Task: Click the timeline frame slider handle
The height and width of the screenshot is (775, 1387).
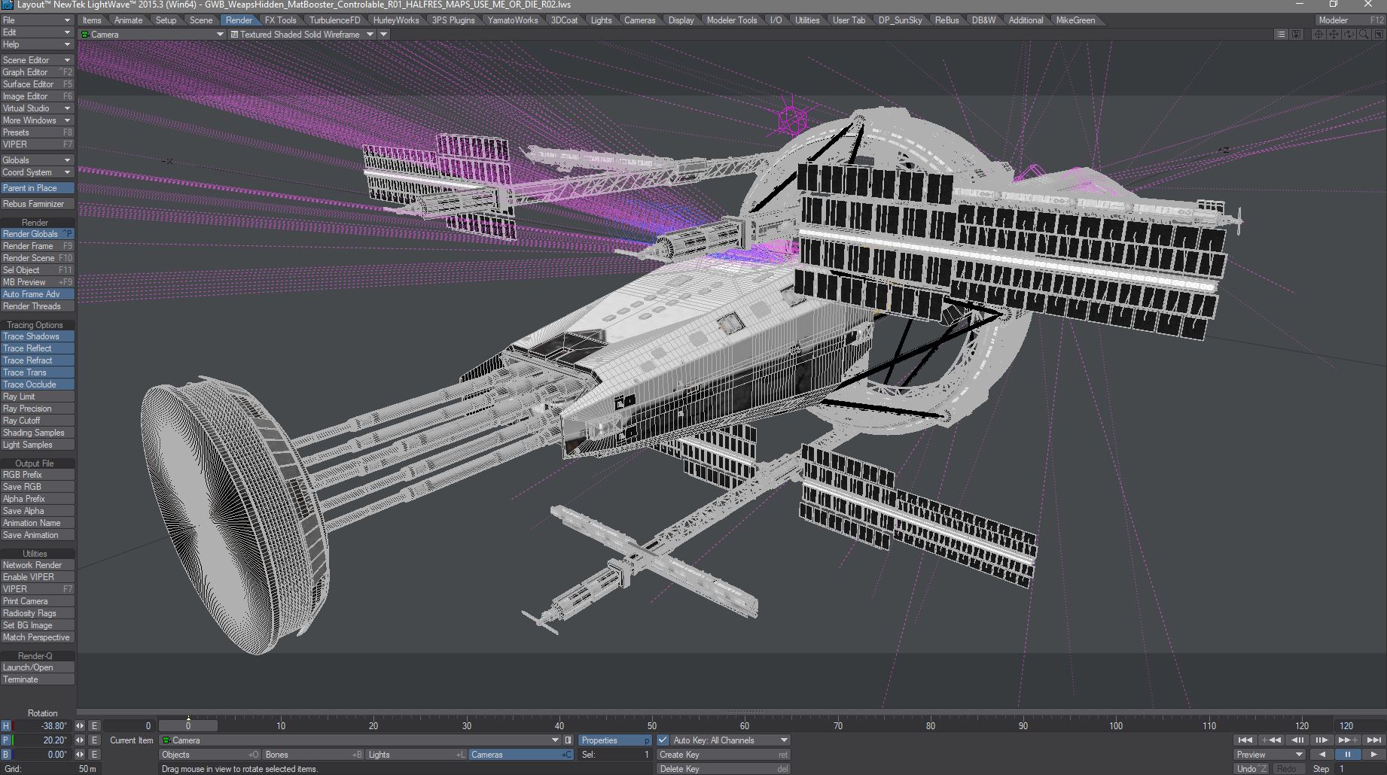Action: click(188, 725)
